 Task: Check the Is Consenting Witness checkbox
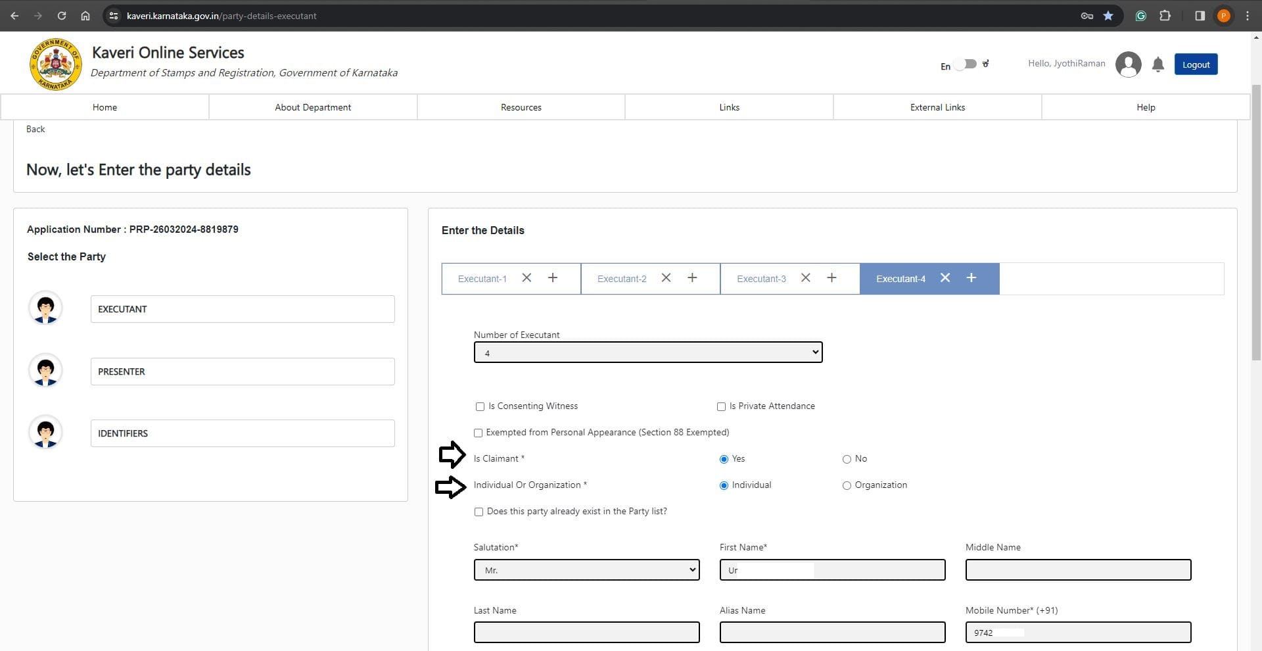(480, 407)
